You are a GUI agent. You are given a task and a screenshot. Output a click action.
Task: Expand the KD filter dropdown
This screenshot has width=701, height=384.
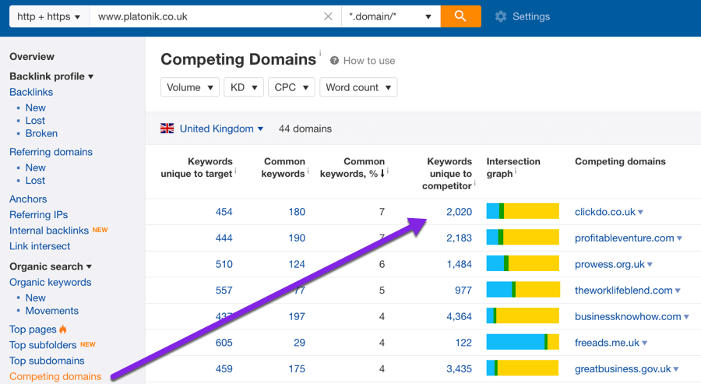[243, 87]
